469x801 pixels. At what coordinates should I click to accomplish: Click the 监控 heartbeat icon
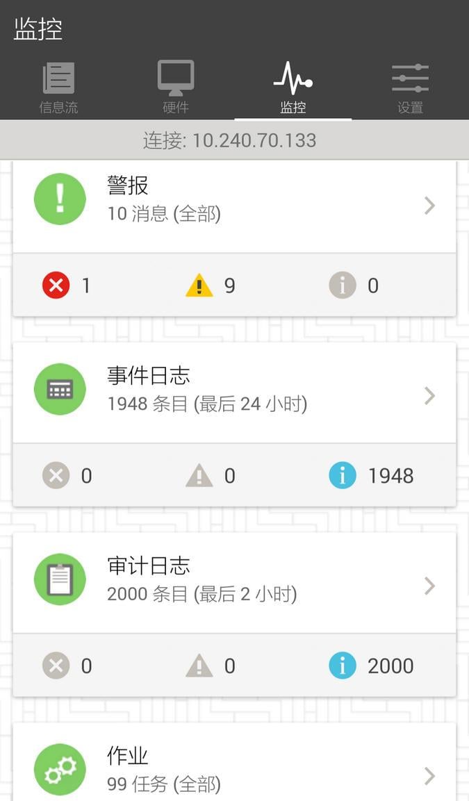click(x=293, y=76)
